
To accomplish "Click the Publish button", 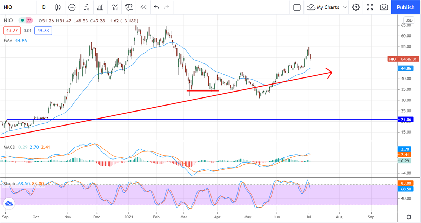I will (x=405, y=7).
